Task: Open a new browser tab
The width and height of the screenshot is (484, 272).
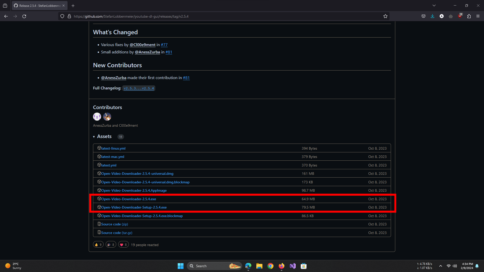Action: click(x=73, y=6)
